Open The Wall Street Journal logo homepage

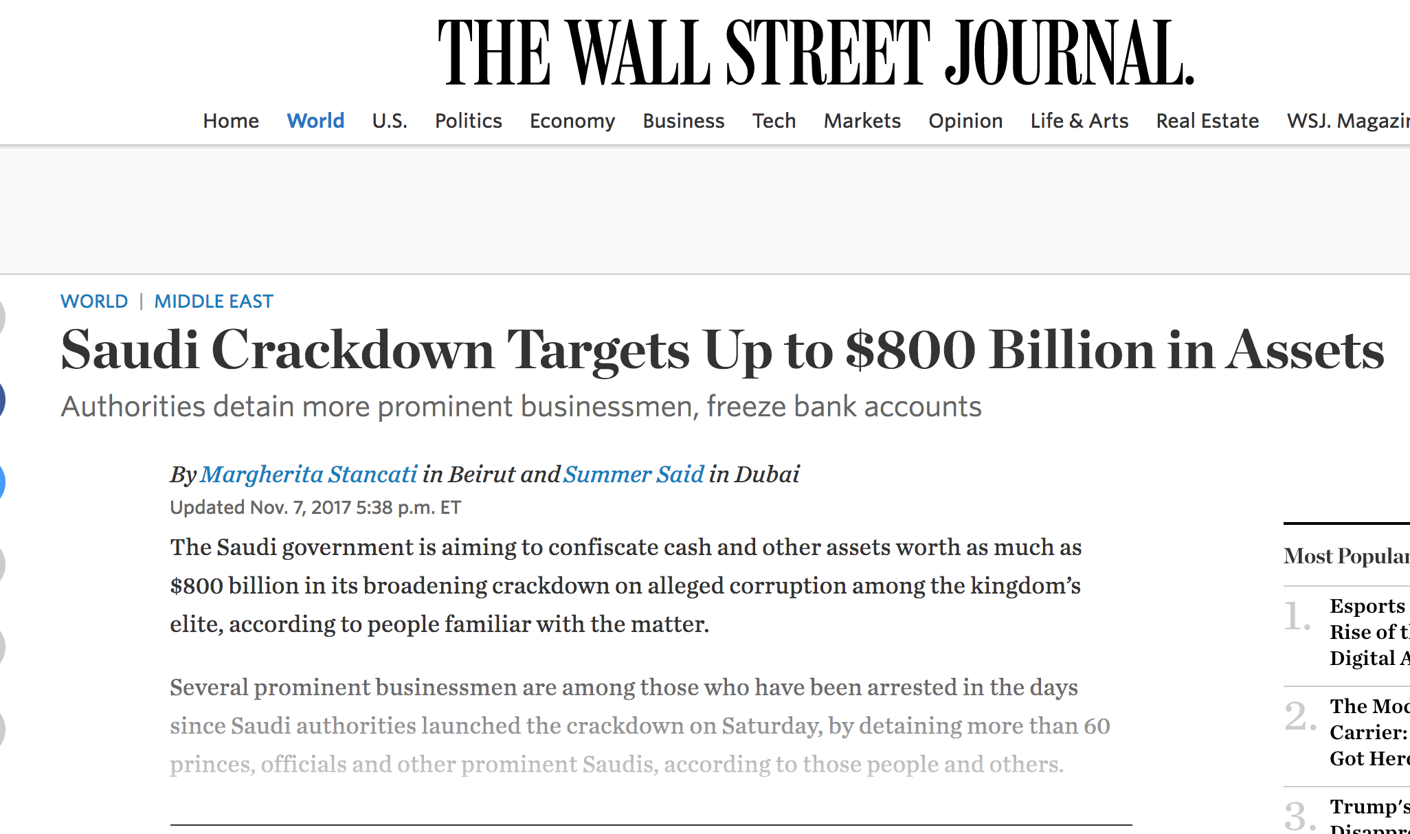[x=816, y=52]
